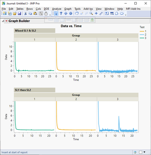Open the MFI Add-Ins menu

(x=133, y=9)
